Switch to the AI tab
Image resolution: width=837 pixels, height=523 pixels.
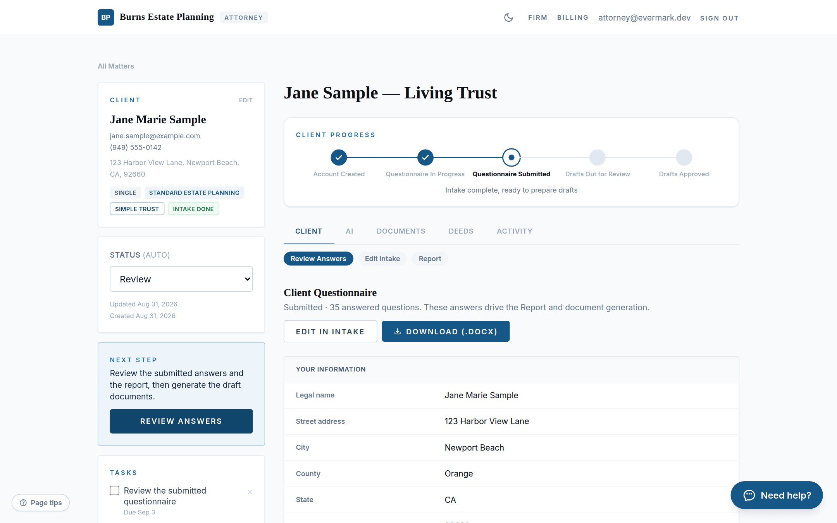350,231
